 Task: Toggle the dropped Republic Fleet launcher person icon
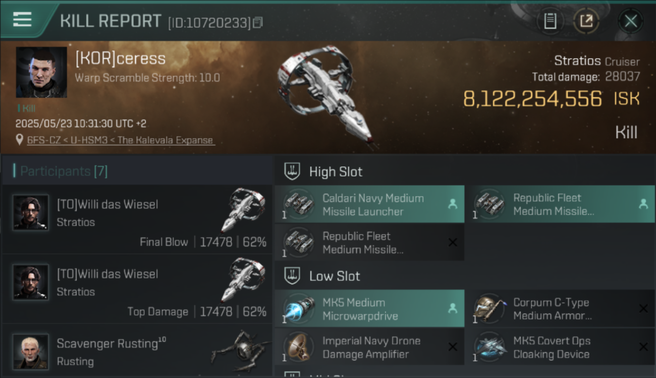[643, 204]
